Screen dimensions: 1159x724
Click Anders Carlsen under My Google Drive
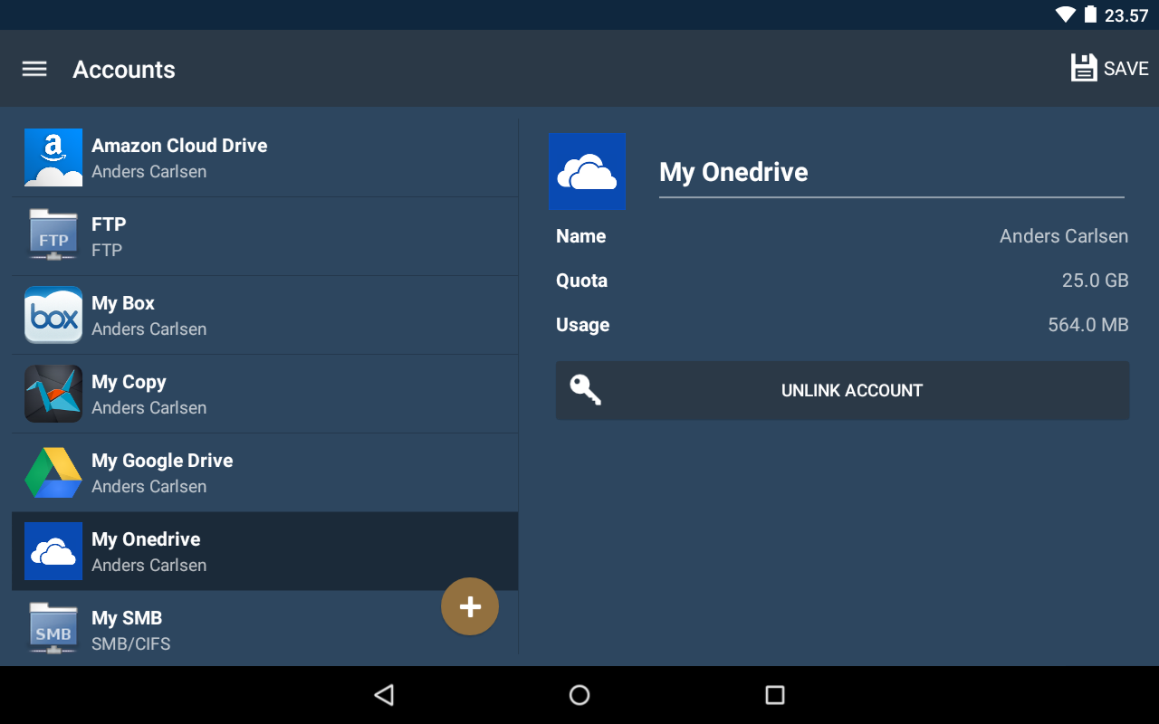pos(149,487)
